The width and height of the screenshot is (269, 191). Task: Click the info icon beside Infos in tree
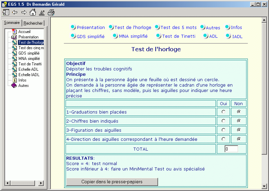15,80
